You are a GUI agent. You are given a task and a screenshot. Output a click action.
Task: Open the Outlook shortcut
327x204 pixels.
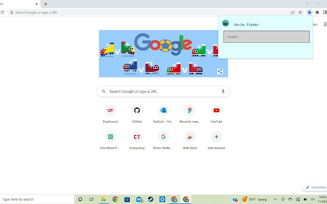pyautogui.click(x=163, y=114)
